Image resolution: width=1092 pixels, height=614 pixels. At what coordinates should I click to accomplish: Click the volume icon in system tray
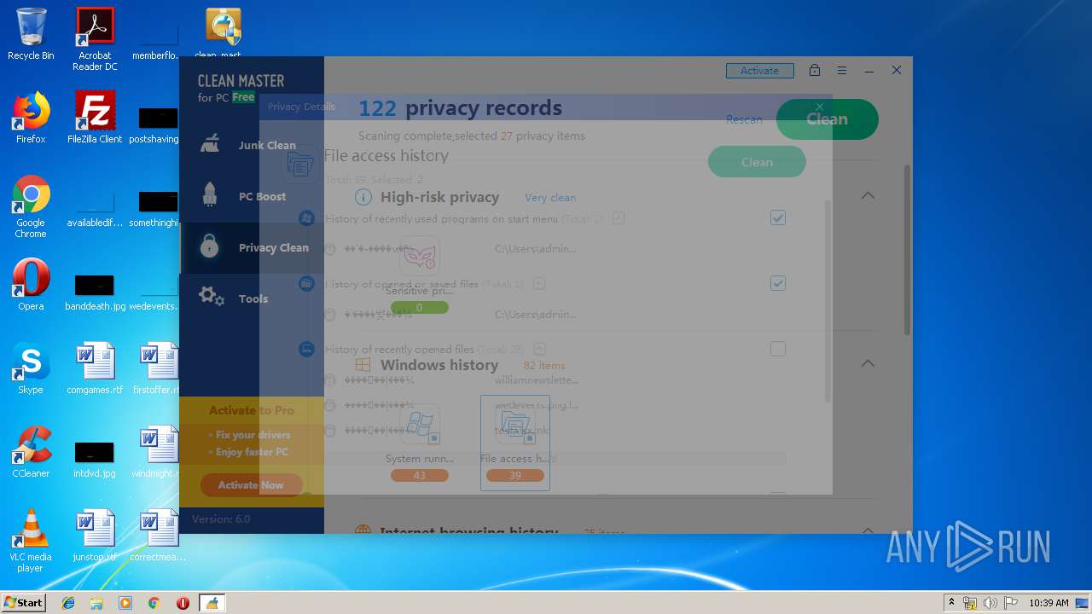pos(990,603)
